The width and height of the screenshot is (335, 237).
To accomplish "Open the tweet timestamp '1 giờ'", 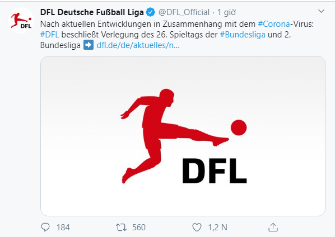I will click(x=226, y=12).
